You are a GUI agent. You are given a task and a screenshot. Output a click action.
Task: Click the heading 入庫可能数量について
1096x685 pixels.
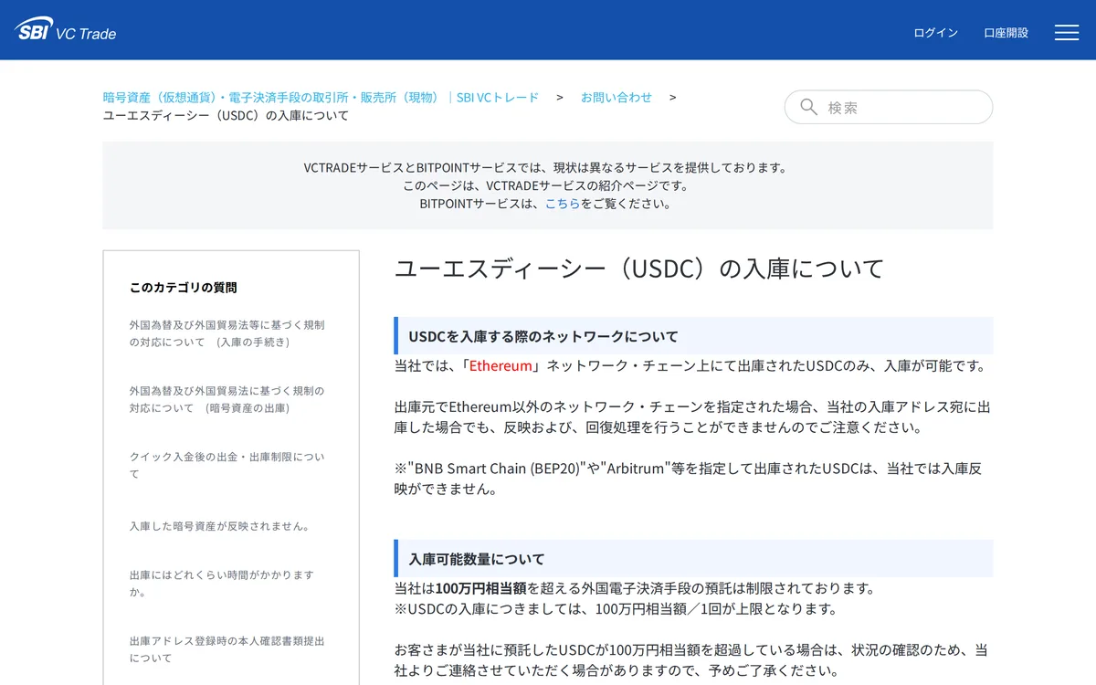click(x=477, y=559)
